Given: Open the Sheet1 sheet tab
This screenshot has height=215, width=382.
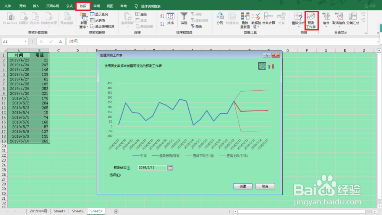Looking at the screenshot, I should 60,211.
